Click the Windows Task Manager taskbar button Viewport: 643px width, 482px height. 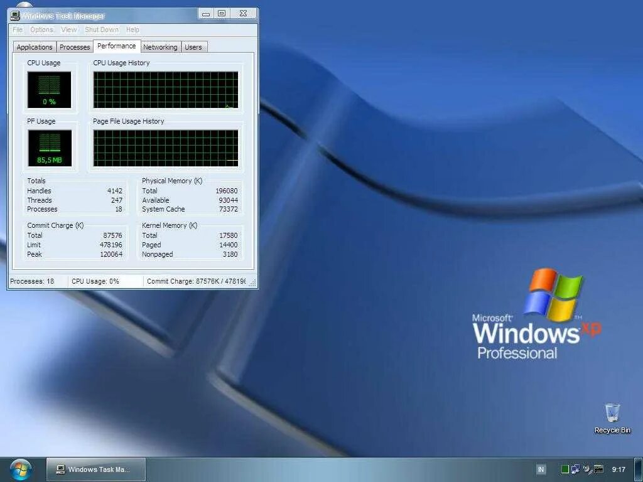[x=96, y=469]
